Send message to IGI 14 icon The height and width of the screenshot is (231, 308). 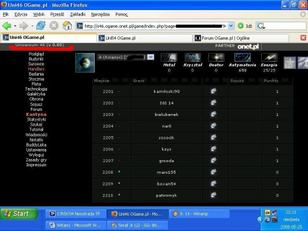point(214,102)
